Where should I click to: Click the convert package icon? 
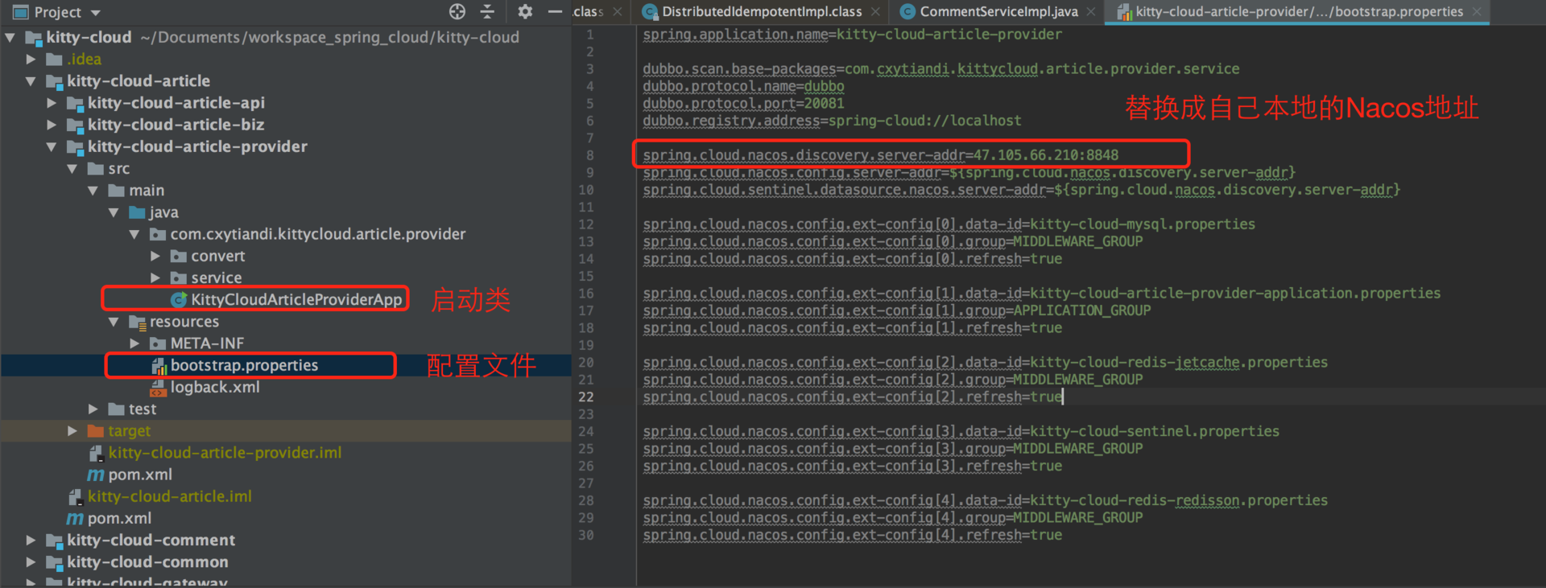pos(179,257)
